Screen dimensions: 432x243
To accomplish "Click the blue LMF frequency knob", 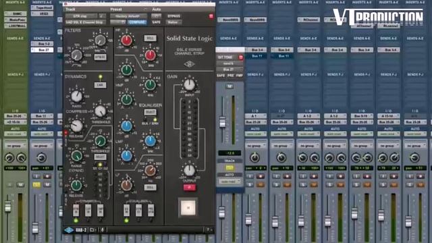I will pyautogui.click(x=151, y=141).
